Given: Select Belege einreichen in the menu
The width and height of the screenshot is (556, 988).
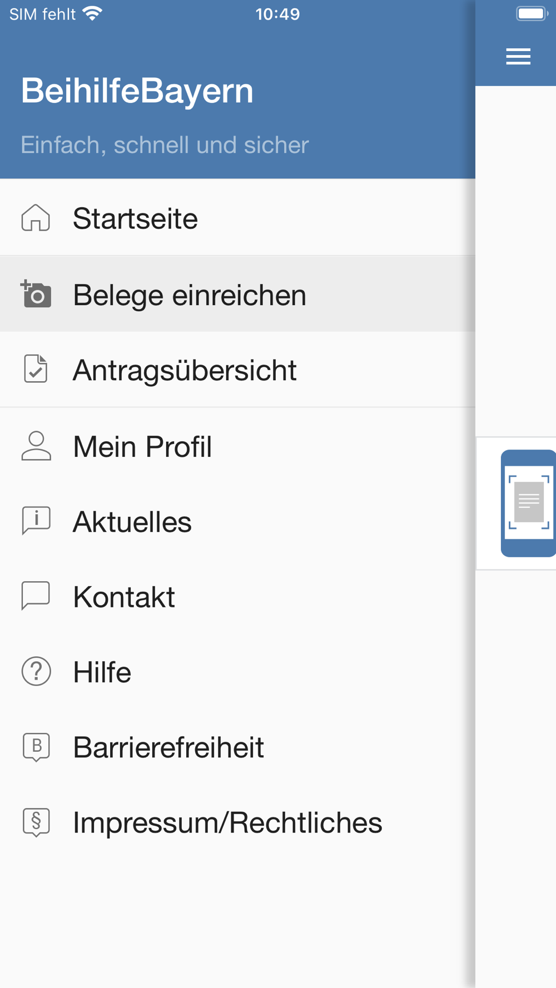Looking at the screenshot, I should point(190,295).
